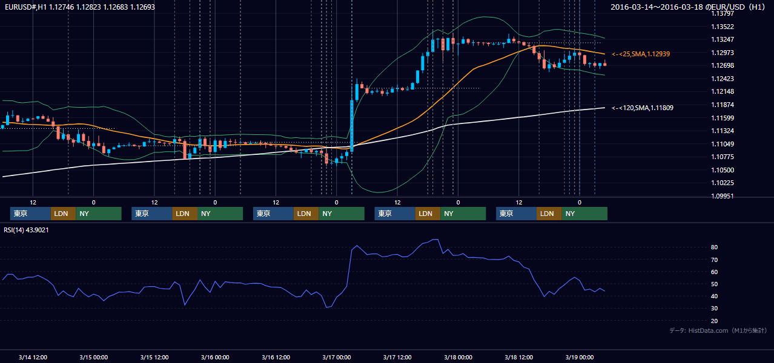The width and height of the screenshot is (774, 363).
Task: Select the 1.11599 price axis label
Action: pyautogui.click(x=723, y=118)
